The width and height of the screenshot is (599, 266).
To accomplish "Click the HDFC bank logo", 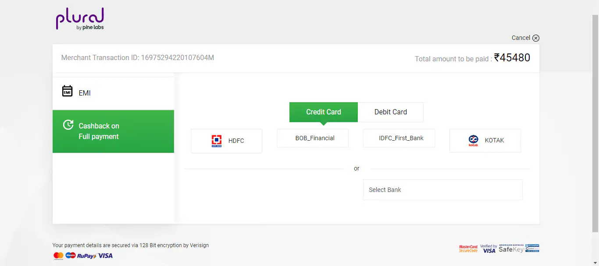I will click(217, 141).
